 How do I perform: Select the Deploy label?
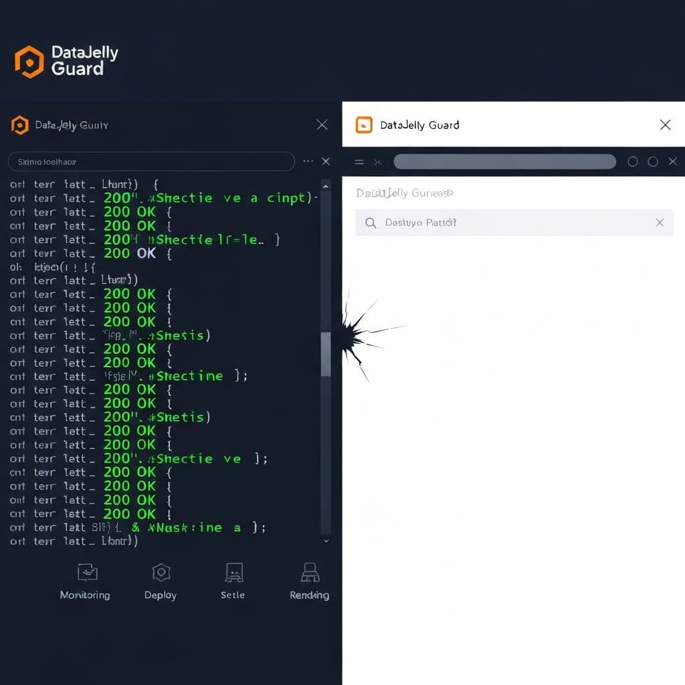coord(161,595)
